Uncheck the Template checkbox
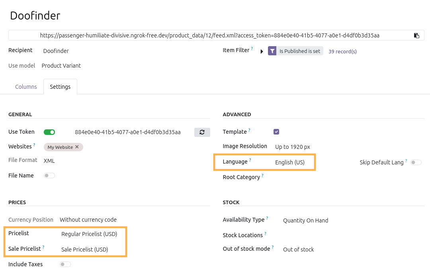 tap(276, 132)
